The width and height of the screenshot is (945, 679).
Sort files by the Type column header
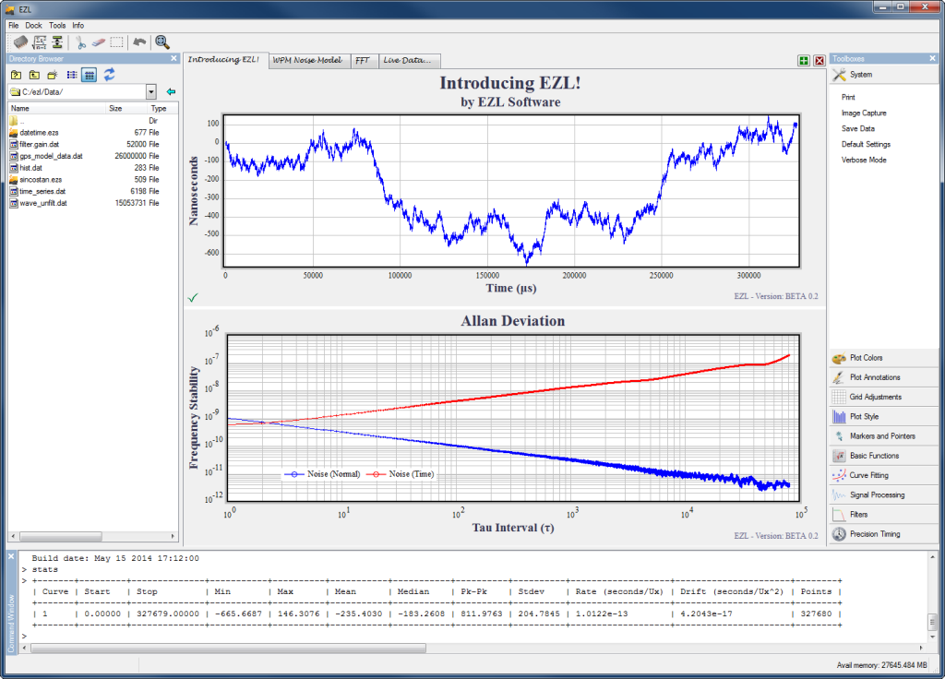click(161, 109)
